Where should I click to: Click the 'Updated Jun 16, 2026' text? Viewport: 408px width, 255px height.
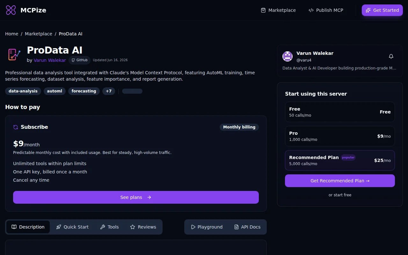(110, 60)
